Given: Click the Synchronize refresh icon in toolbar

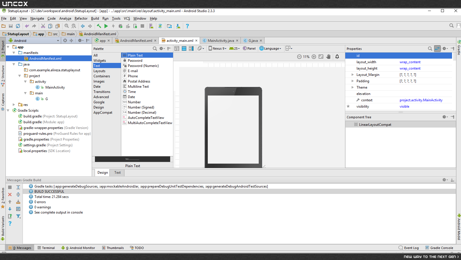Looking at the screenshot, I should tap(18, 26).
